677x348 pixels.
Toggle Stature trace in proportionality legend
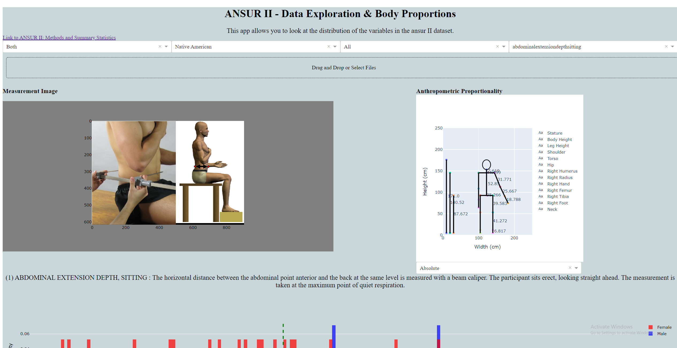(554, 133)
